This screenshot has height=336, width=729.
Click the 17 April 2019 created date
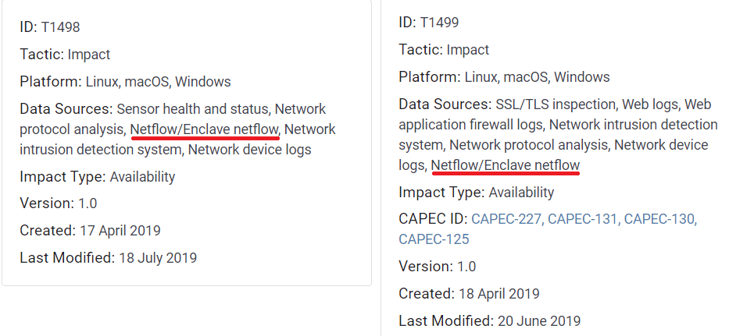[x=120, y=230]
